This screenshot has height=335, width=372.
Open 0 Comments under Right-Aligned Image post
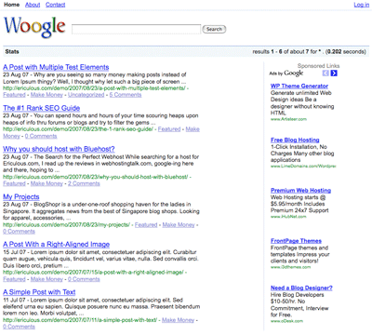point(84,279)
